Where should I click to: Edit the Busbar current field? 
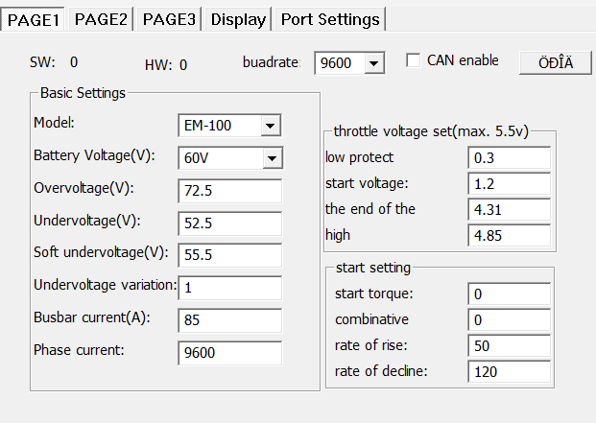click(x=229, y=320)
